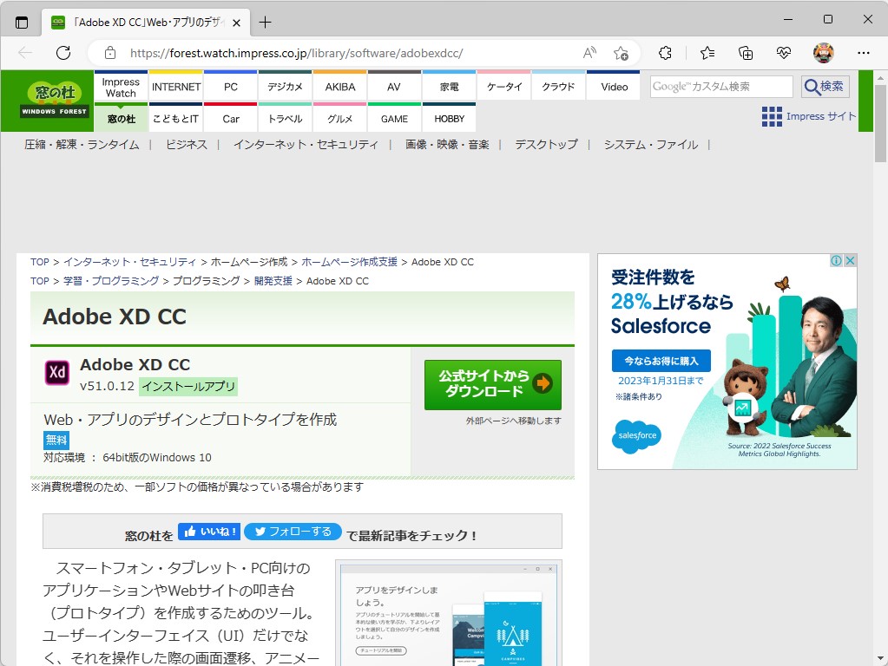Viewport: 888px width, 666px height.
Task: Open the デジカメ site tab
Action: [x=285, y=87]
